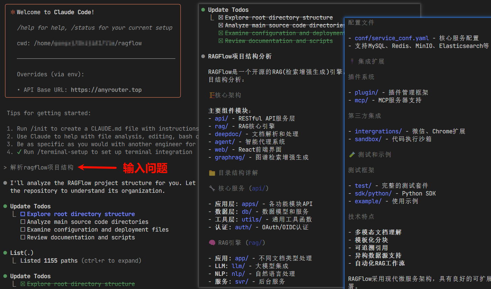491x289 pixels.
Task: Click the 解析ragflow项目结构 prompt input line
Action: point(40,167)
